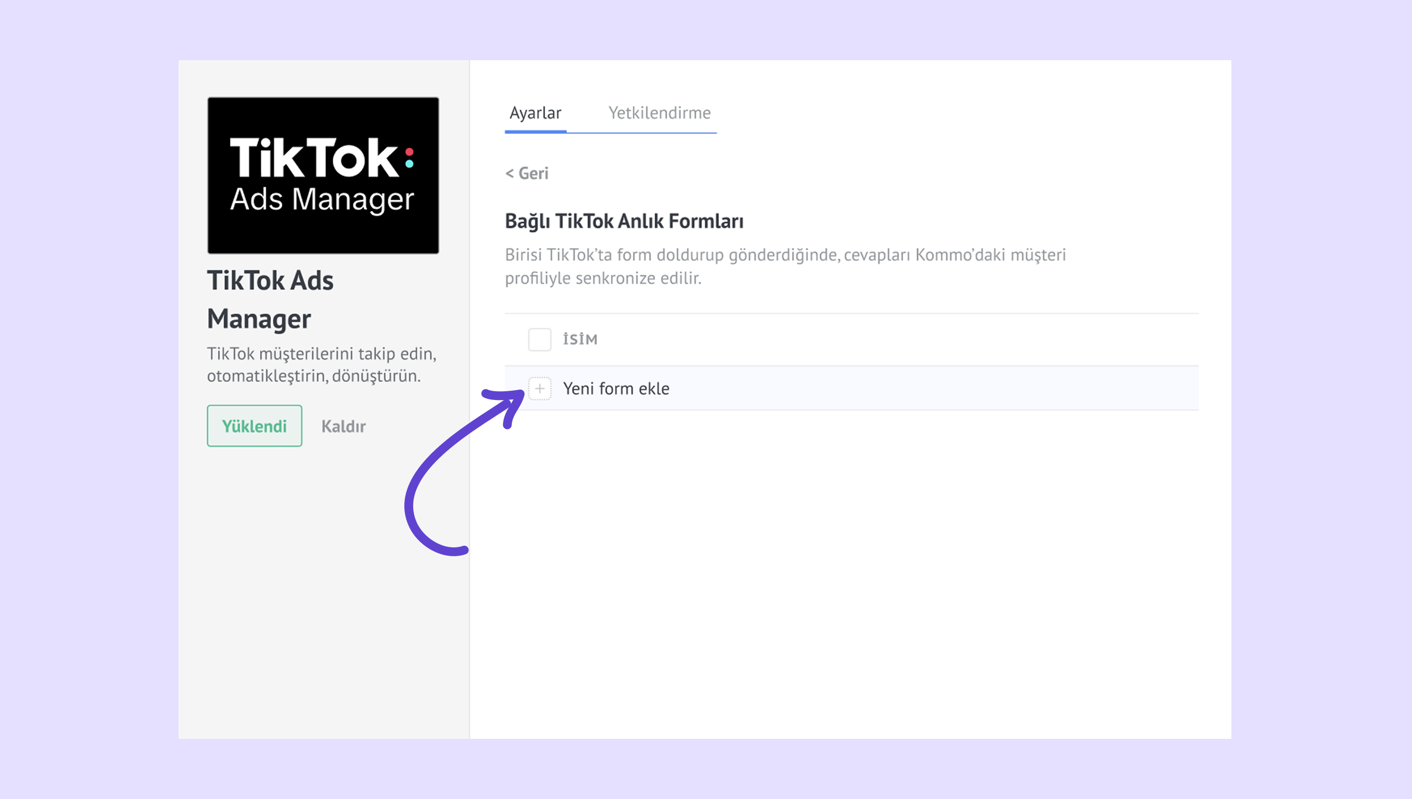
Task: Click the Yeni form ekle row text
Action: (x=616, y=389)
